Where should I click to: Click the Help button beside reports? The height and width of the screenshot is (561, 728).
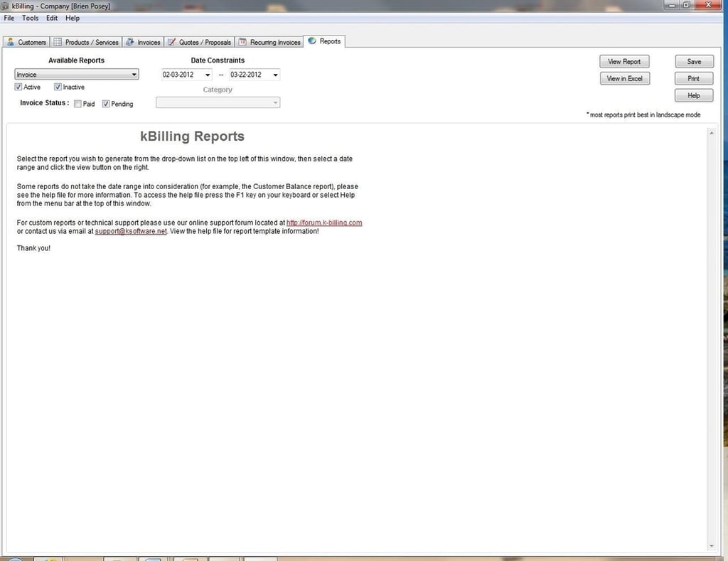(x=694, y=96)
